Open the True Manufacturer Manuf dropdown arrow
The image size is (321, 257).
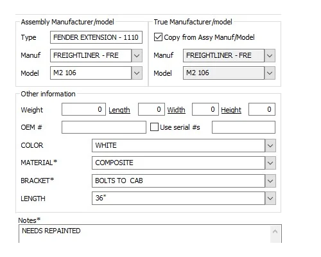point(270,55)
